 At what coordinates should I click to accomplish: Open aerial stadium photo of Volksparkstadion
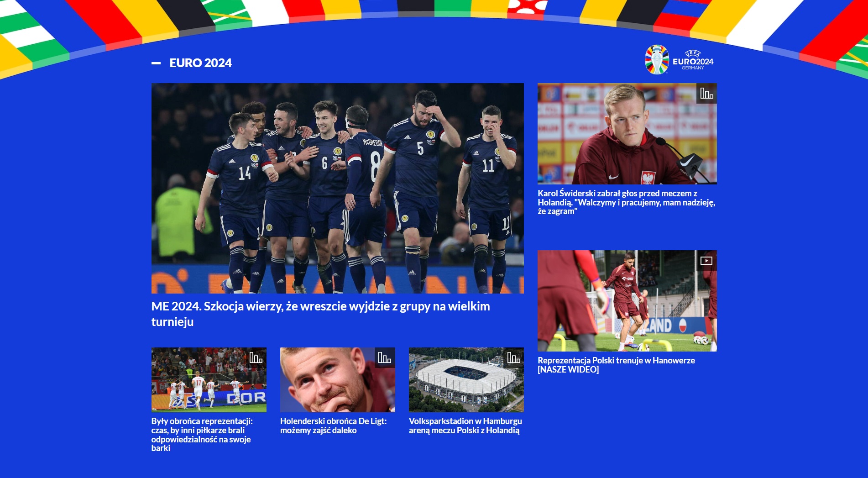pos(466,380)
